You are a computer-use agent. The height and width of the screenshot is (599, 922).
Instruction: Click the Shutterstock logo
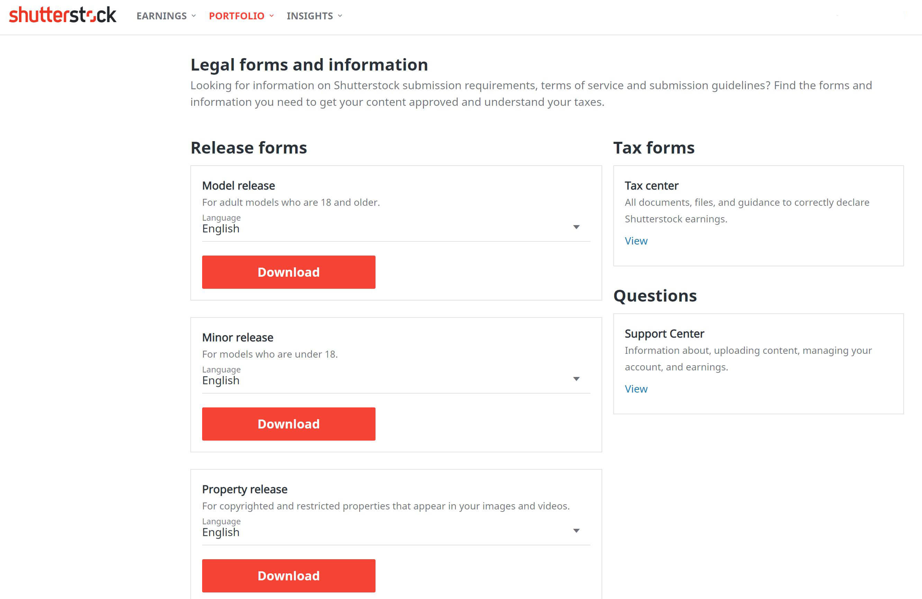[62, 16]
